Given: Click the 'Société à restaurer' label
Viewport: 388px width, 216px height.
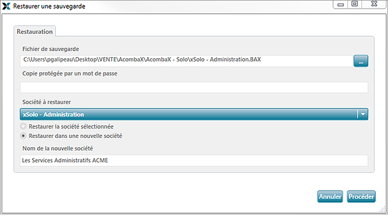Looking at the screenshot, I should (x=46, y=102).
